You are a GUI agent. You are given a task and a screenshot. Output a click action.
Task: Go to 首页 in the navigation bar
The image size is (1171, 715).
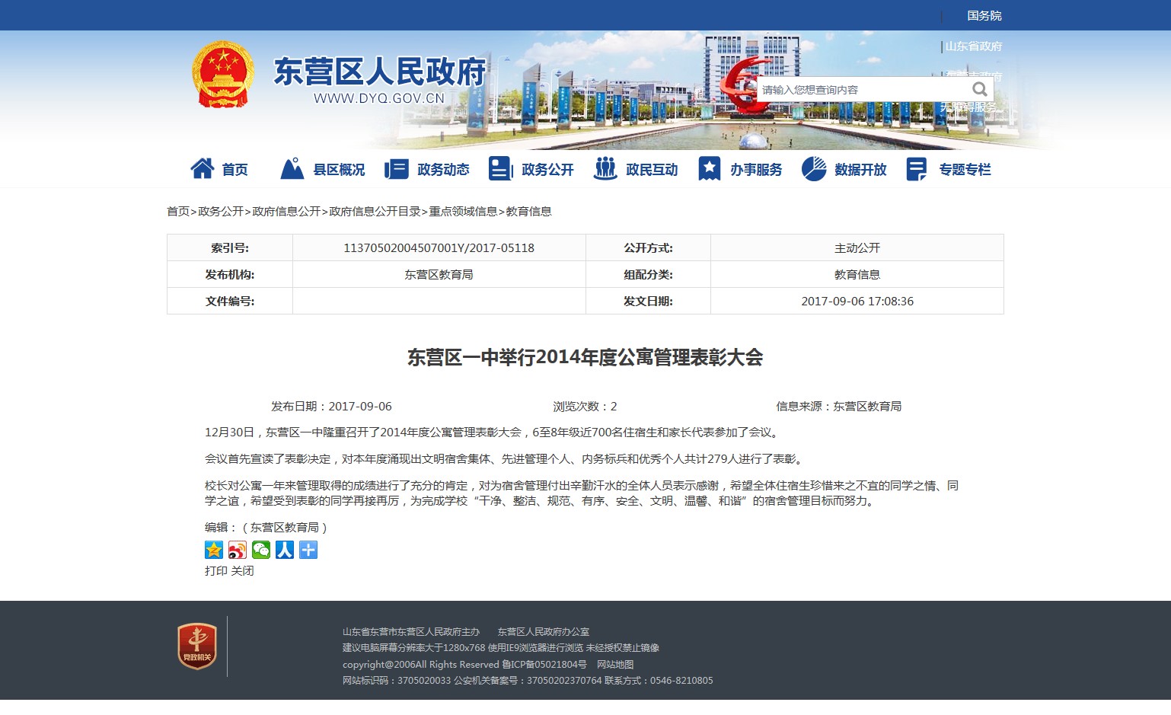pos(219,169)
